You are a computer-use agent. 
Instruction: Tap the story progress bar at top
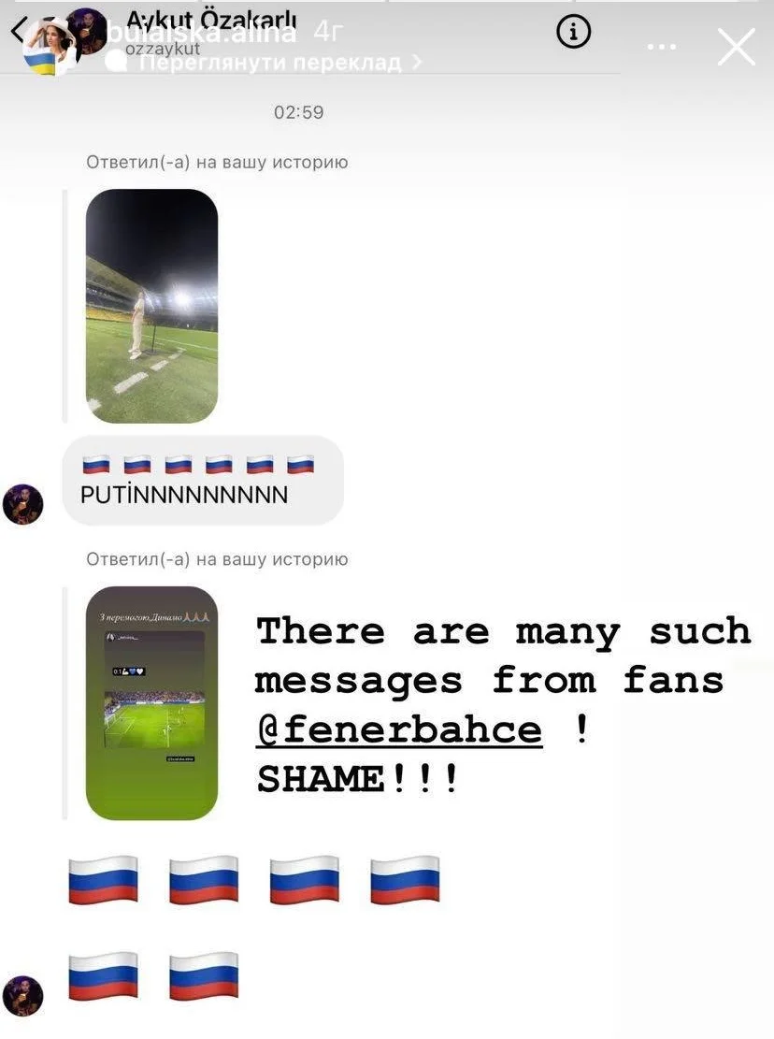387,1
